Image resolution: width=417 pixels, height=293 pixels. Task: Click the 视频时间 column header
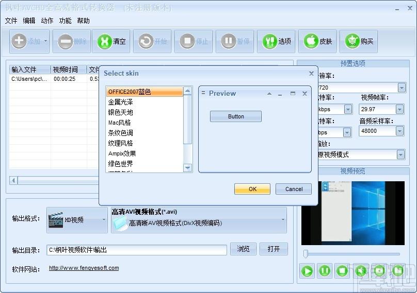point(69,70)
